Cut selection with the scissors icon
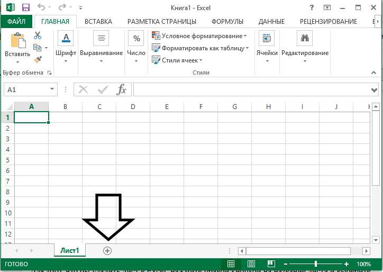383x272 pixels. click(38, 35)
